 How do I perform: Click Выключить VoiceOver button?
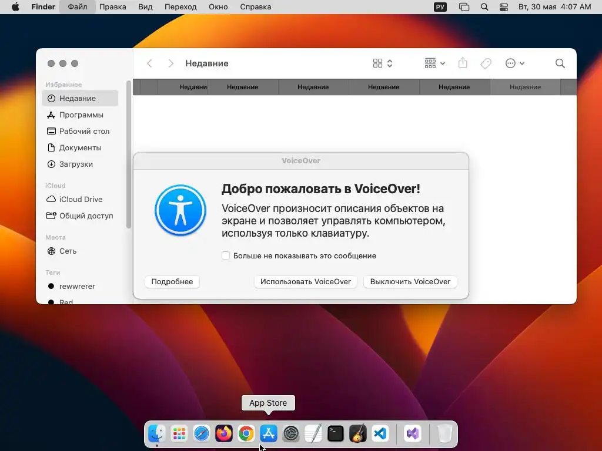point(410,281)
